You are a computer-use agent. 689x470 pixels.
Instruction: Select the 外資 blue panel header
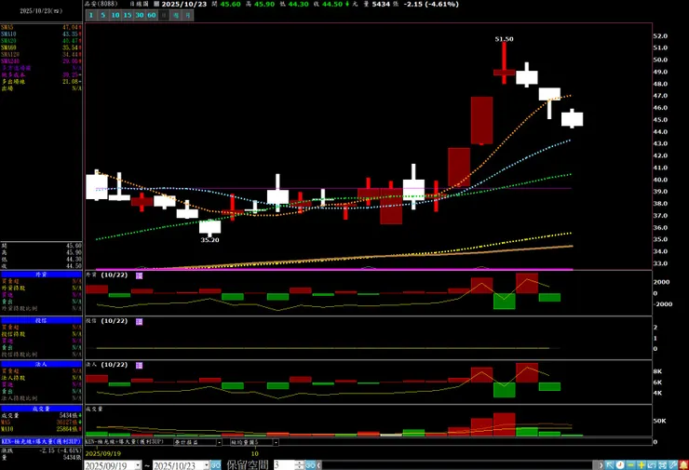coord(41,275)
